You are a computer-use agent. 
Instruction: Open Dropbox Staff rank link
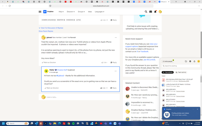(62, 70)
